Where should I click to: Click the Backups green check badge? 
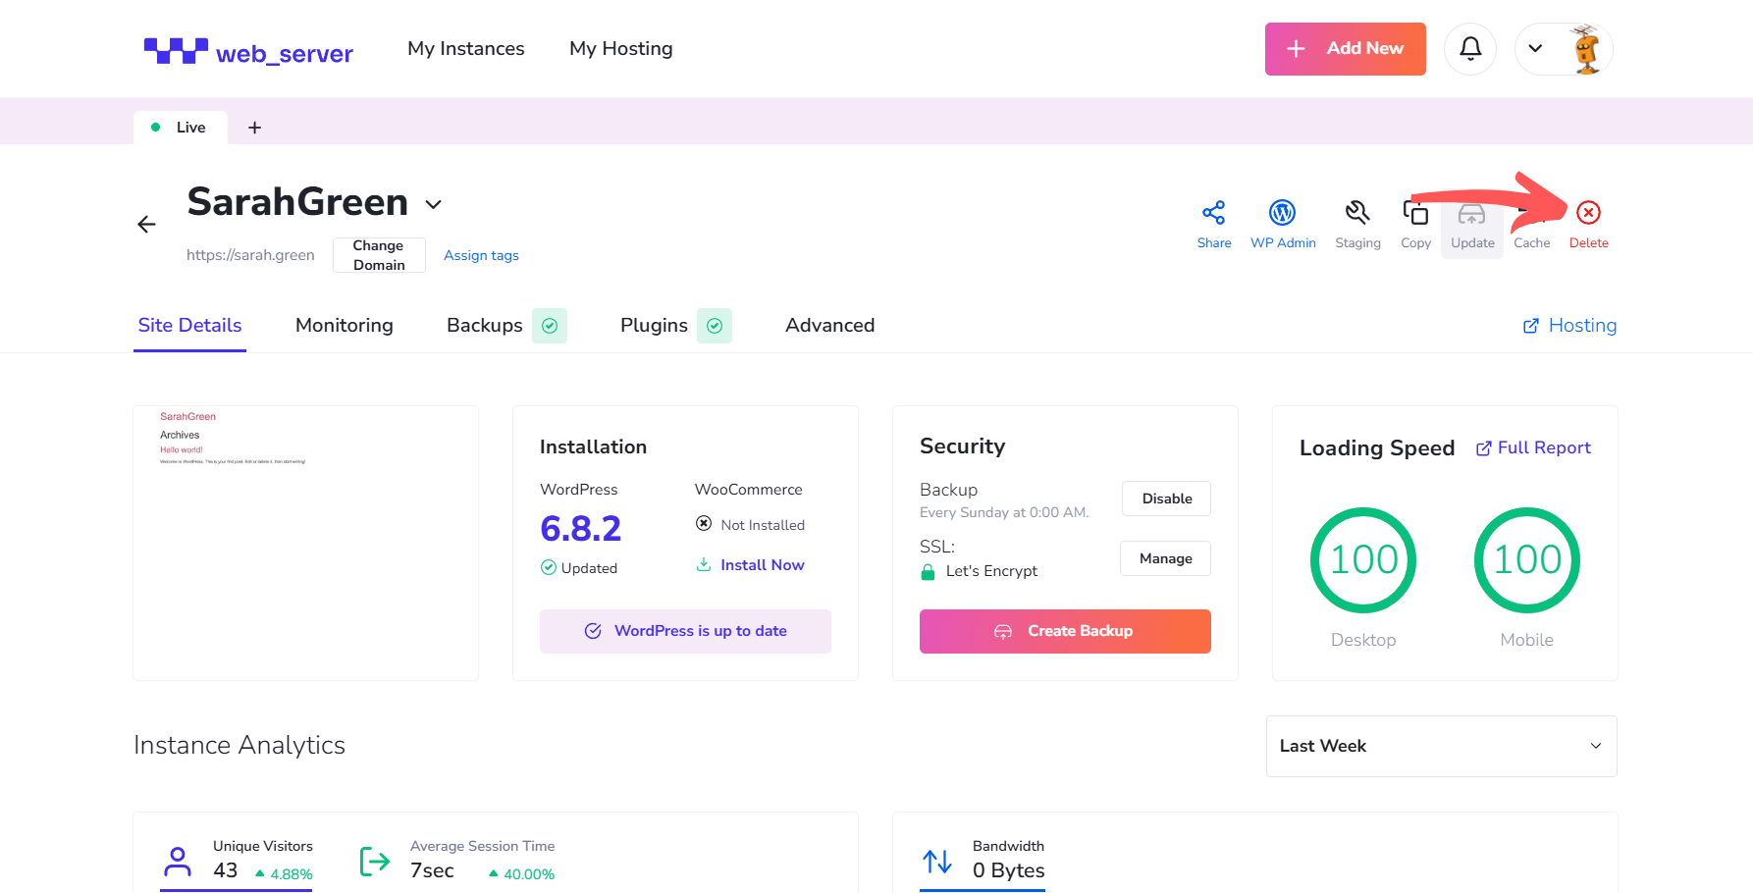(x=550, y=326)
